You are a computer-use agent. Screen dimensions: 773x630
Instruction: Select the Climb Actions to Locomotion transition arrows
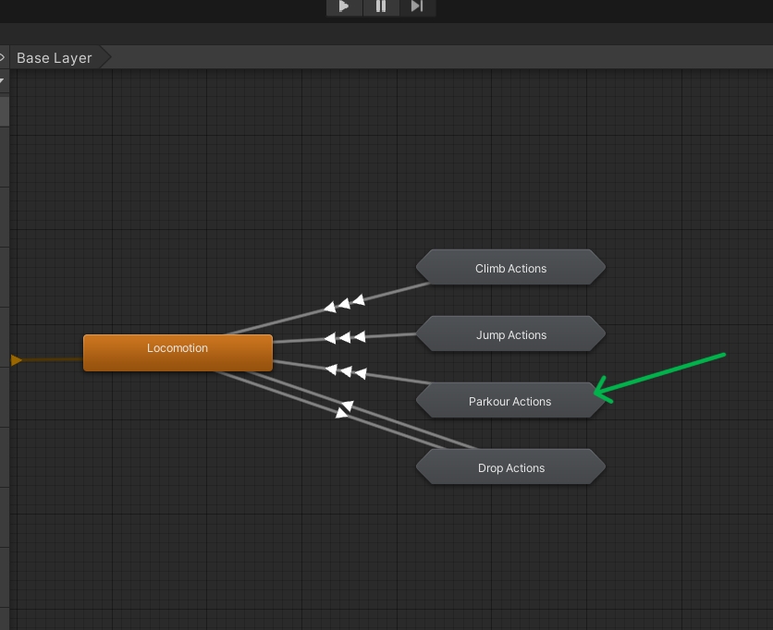[x=343, y=304]
